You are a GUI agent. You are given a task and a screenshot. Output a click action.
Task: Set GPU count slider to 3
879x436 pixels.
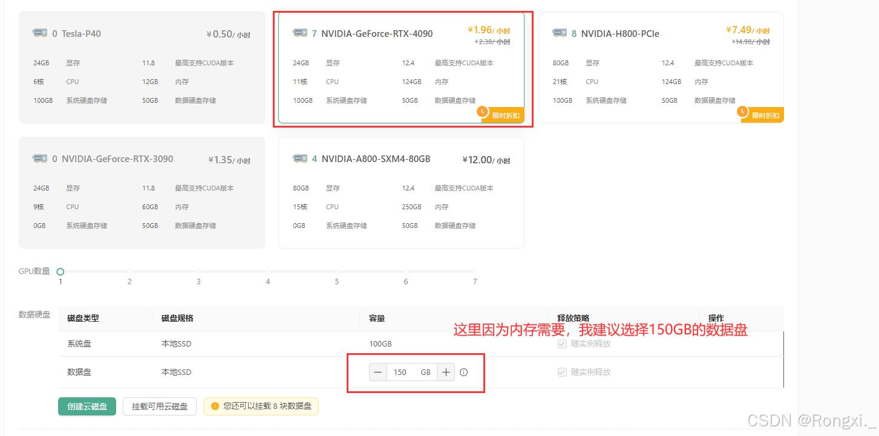[198, 272]
